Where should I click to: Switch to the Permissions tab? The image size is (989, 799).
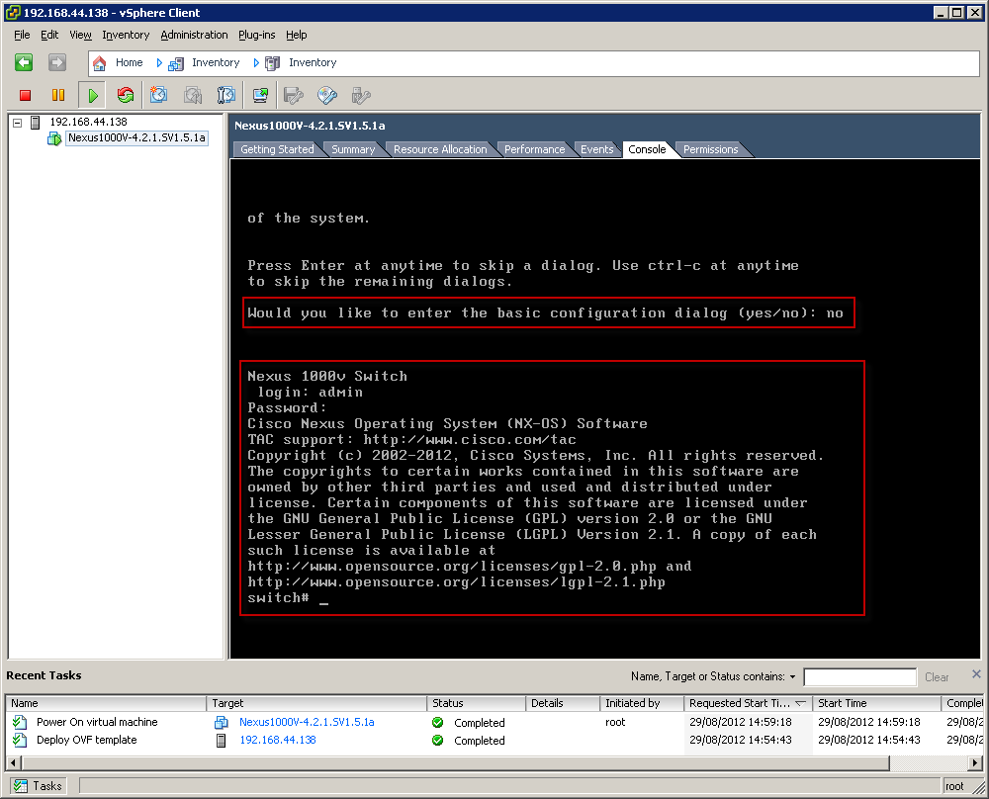click(710, 149)
